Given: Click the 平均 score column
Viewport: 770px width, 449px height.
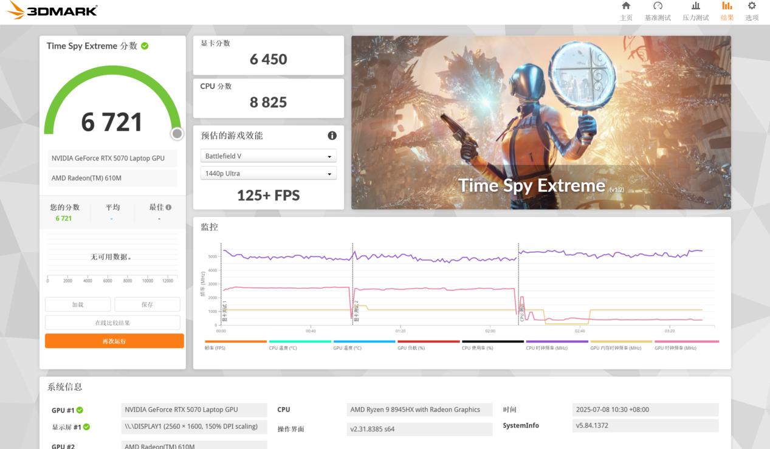Looking at the screenshot, I should pyautogui.click(x=112, y=213).
